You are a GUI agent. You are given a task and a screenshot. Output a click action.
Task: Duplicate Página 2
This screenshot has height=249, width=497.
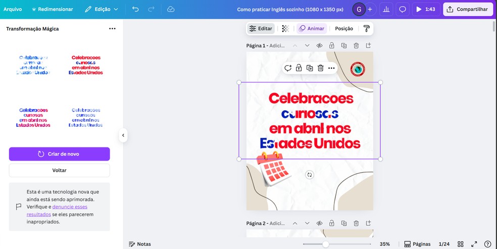point(344,223)
